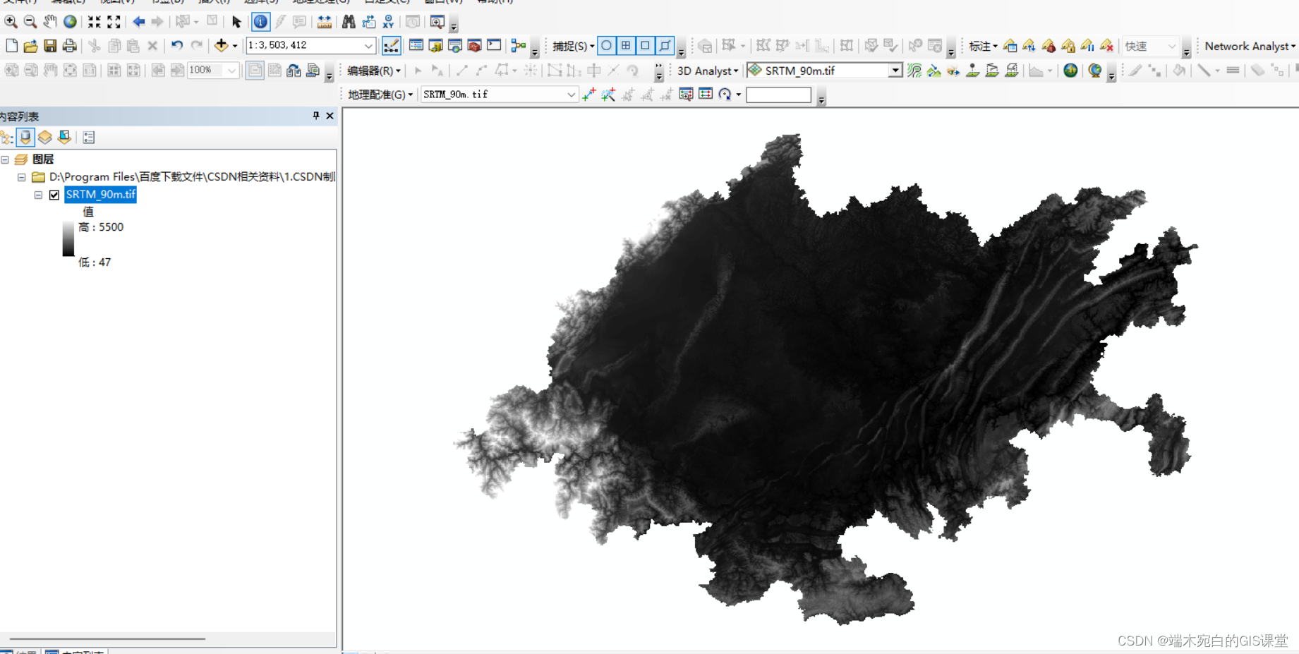Open the 3D Analyst menu button

(708, 71)
